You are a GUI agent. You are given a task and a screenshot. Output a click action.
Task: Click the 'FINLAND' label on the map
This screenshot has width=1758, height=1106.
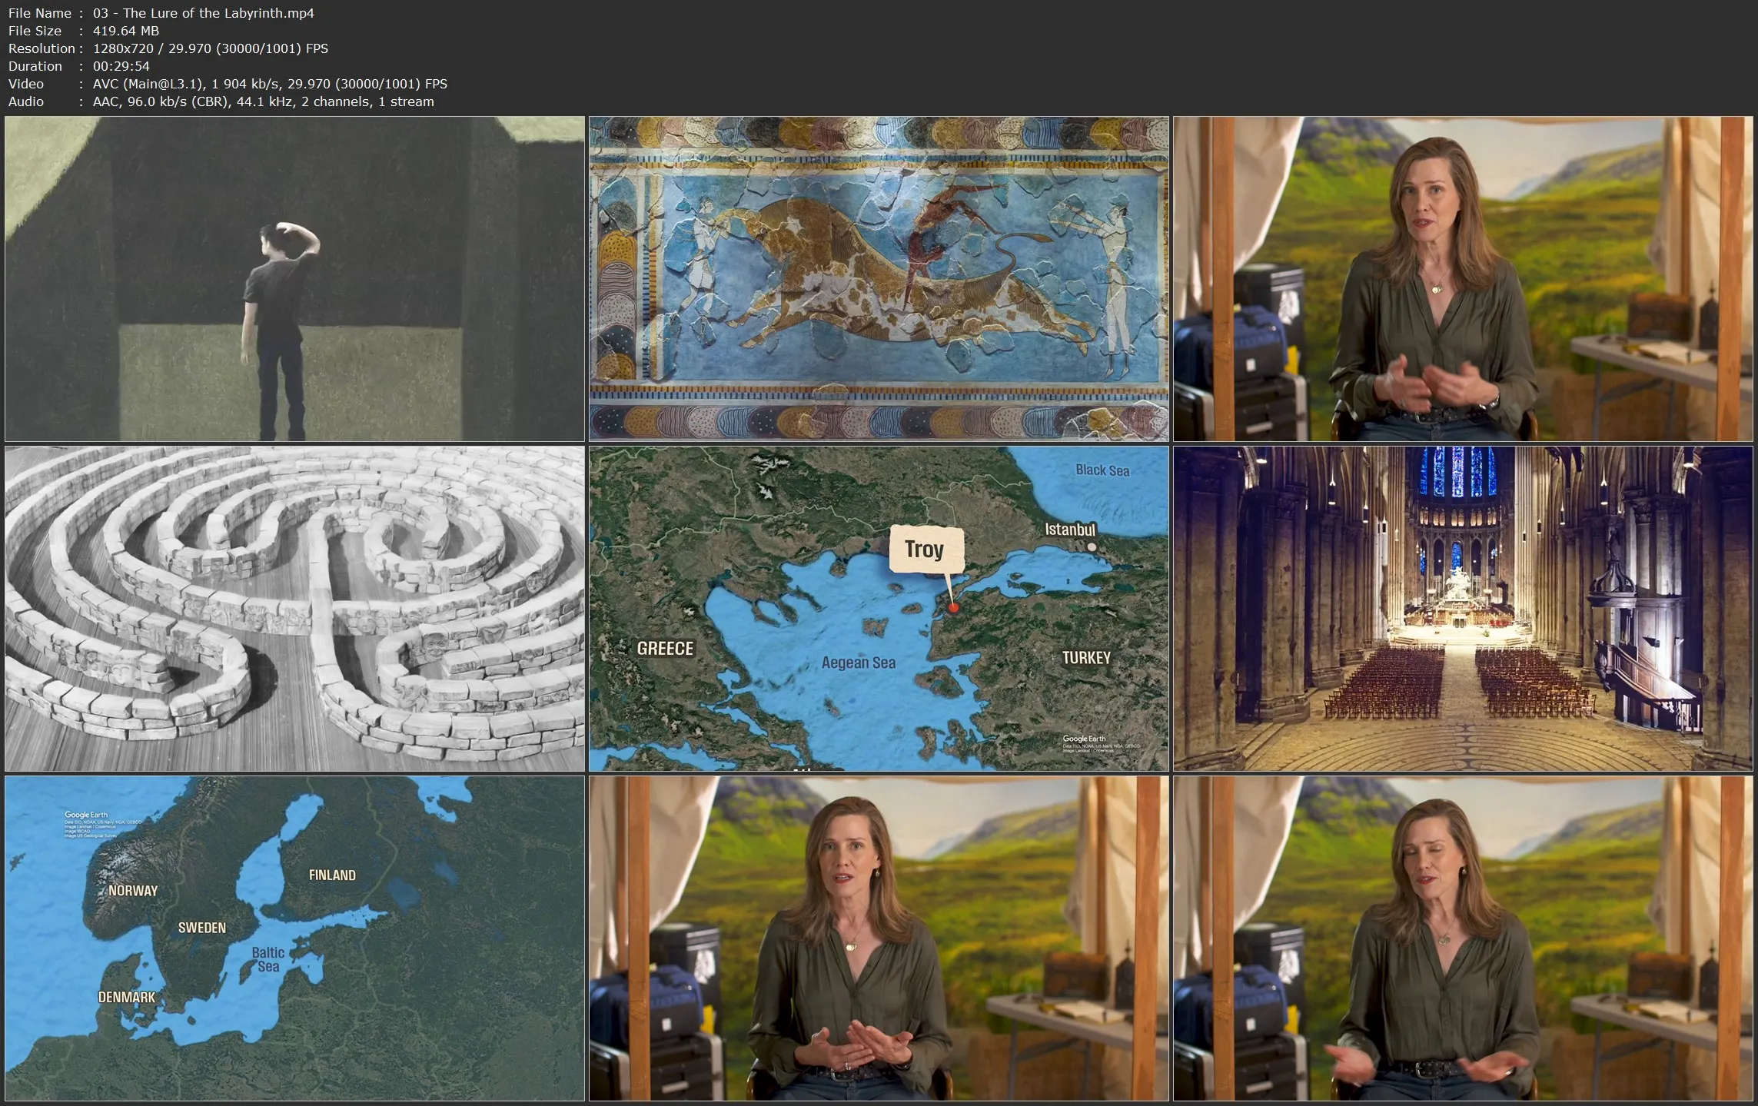332,875
